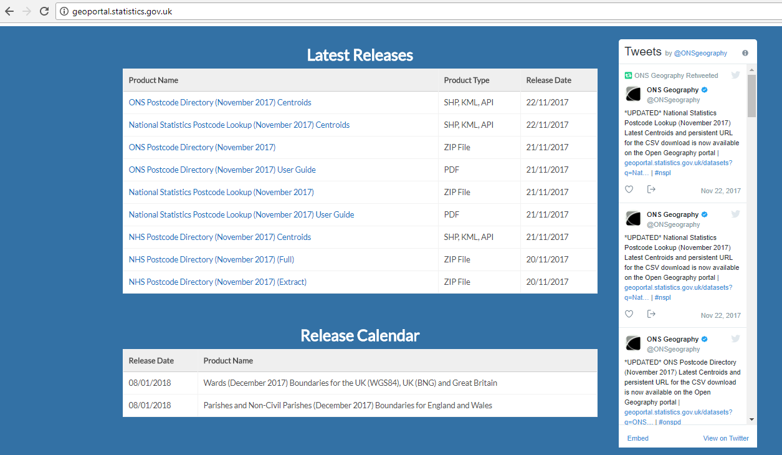View site information icon in address bar
The height and width of the screenshot is (455, 782).
64,11
